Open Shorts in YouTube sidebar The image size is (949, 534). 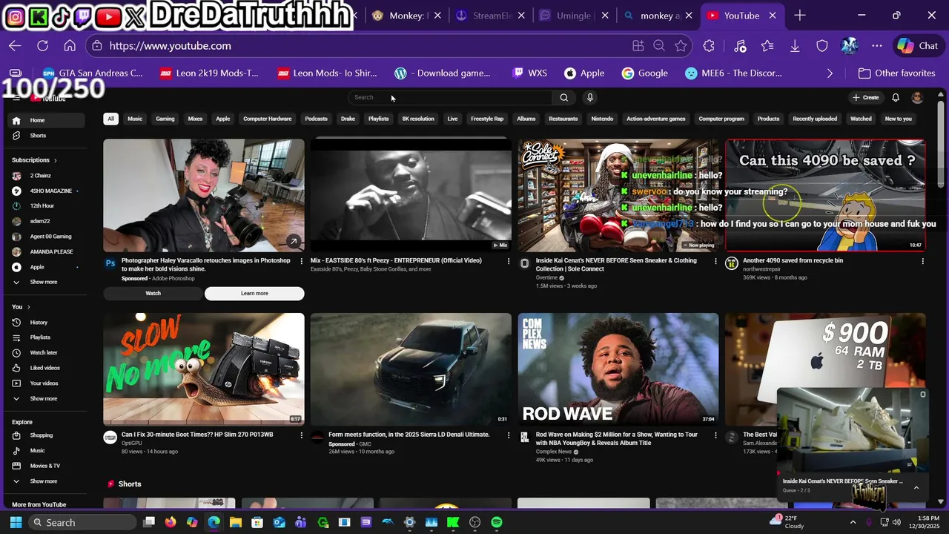point(46,136)
